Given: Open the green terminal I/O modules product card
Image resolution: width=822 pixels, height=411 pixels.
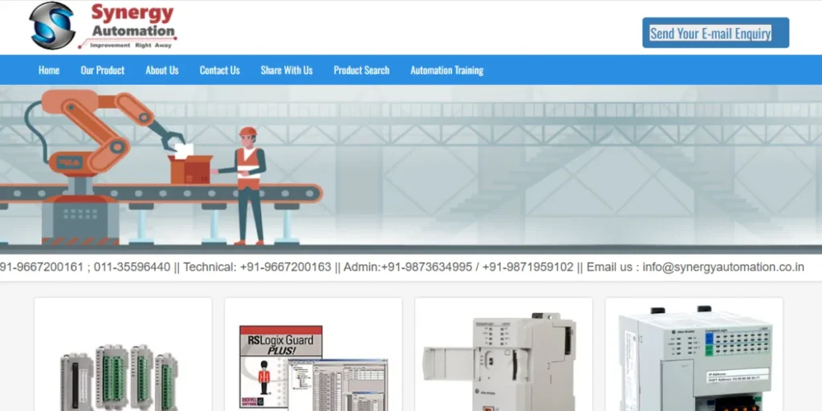Looking at the screenshot, I should 123,354.
